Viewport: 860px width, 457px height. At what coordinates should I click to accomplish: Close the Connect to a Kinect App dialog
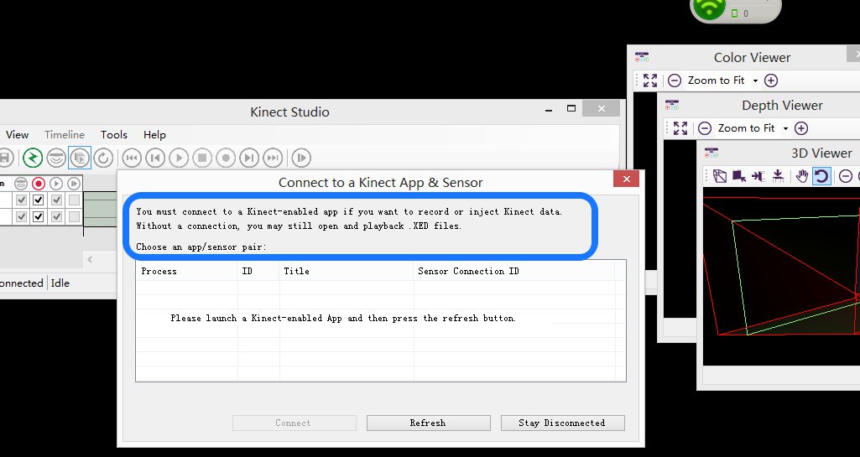pos(627,179)
